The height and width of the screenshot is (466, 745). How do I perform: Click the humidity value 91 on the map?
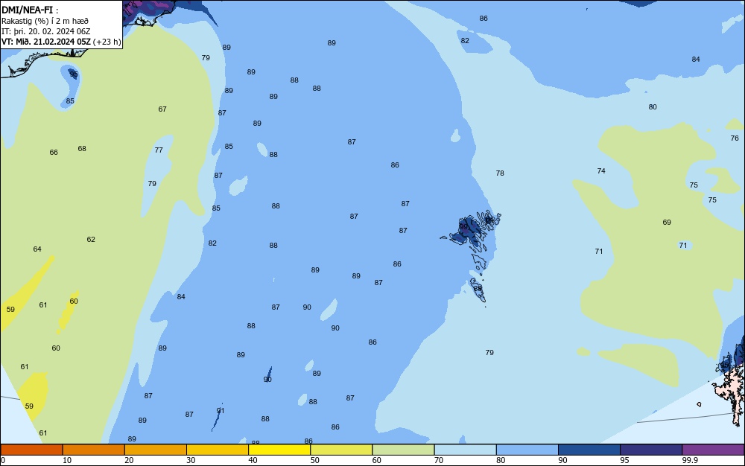221,410
